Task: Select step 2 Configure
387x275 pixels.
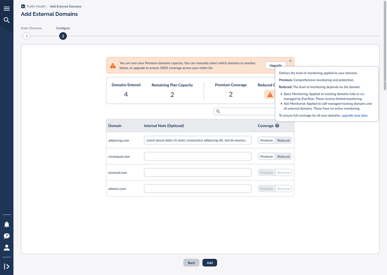Action: (63, 36)
